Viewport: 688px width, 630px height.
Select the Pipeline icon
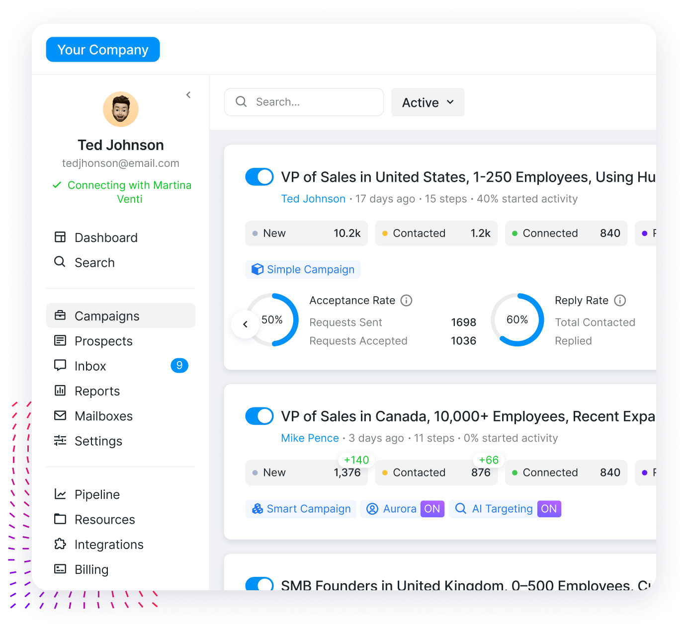[60, 494]
